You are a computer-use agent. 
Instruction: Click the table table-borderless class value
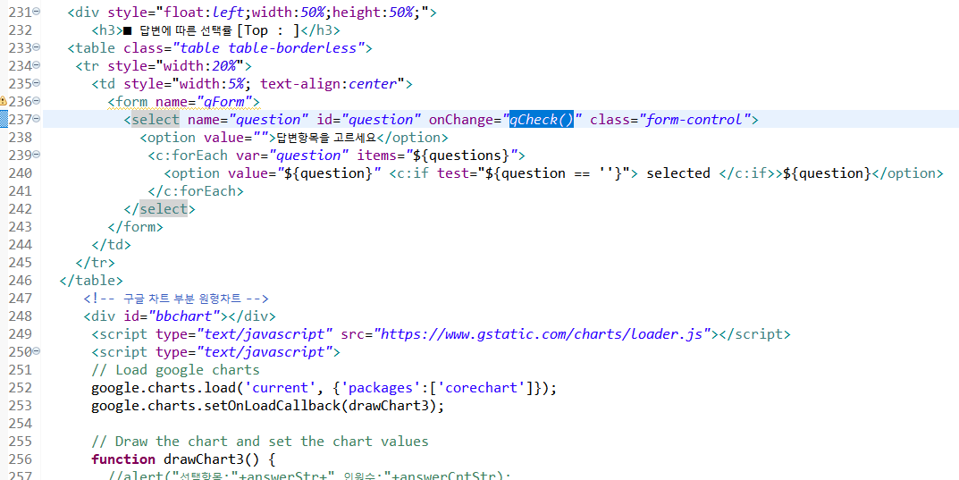coord(269,47)
